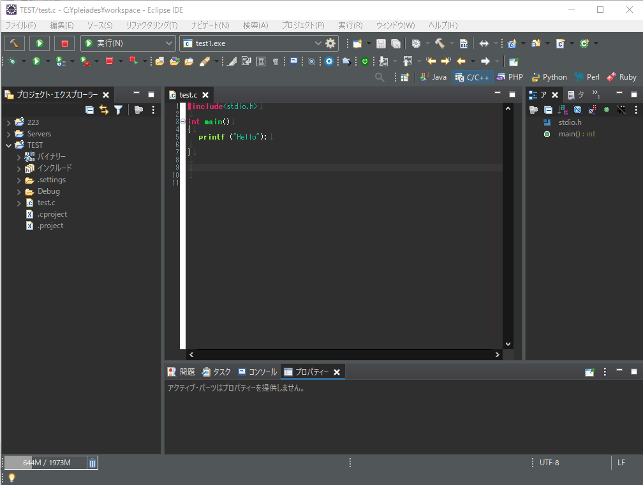
Task: Switch to the PHP perspective
Action: (510, 77)
